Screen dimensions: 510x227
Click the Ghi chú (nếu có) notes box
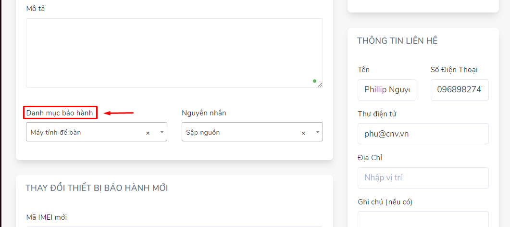423,219
